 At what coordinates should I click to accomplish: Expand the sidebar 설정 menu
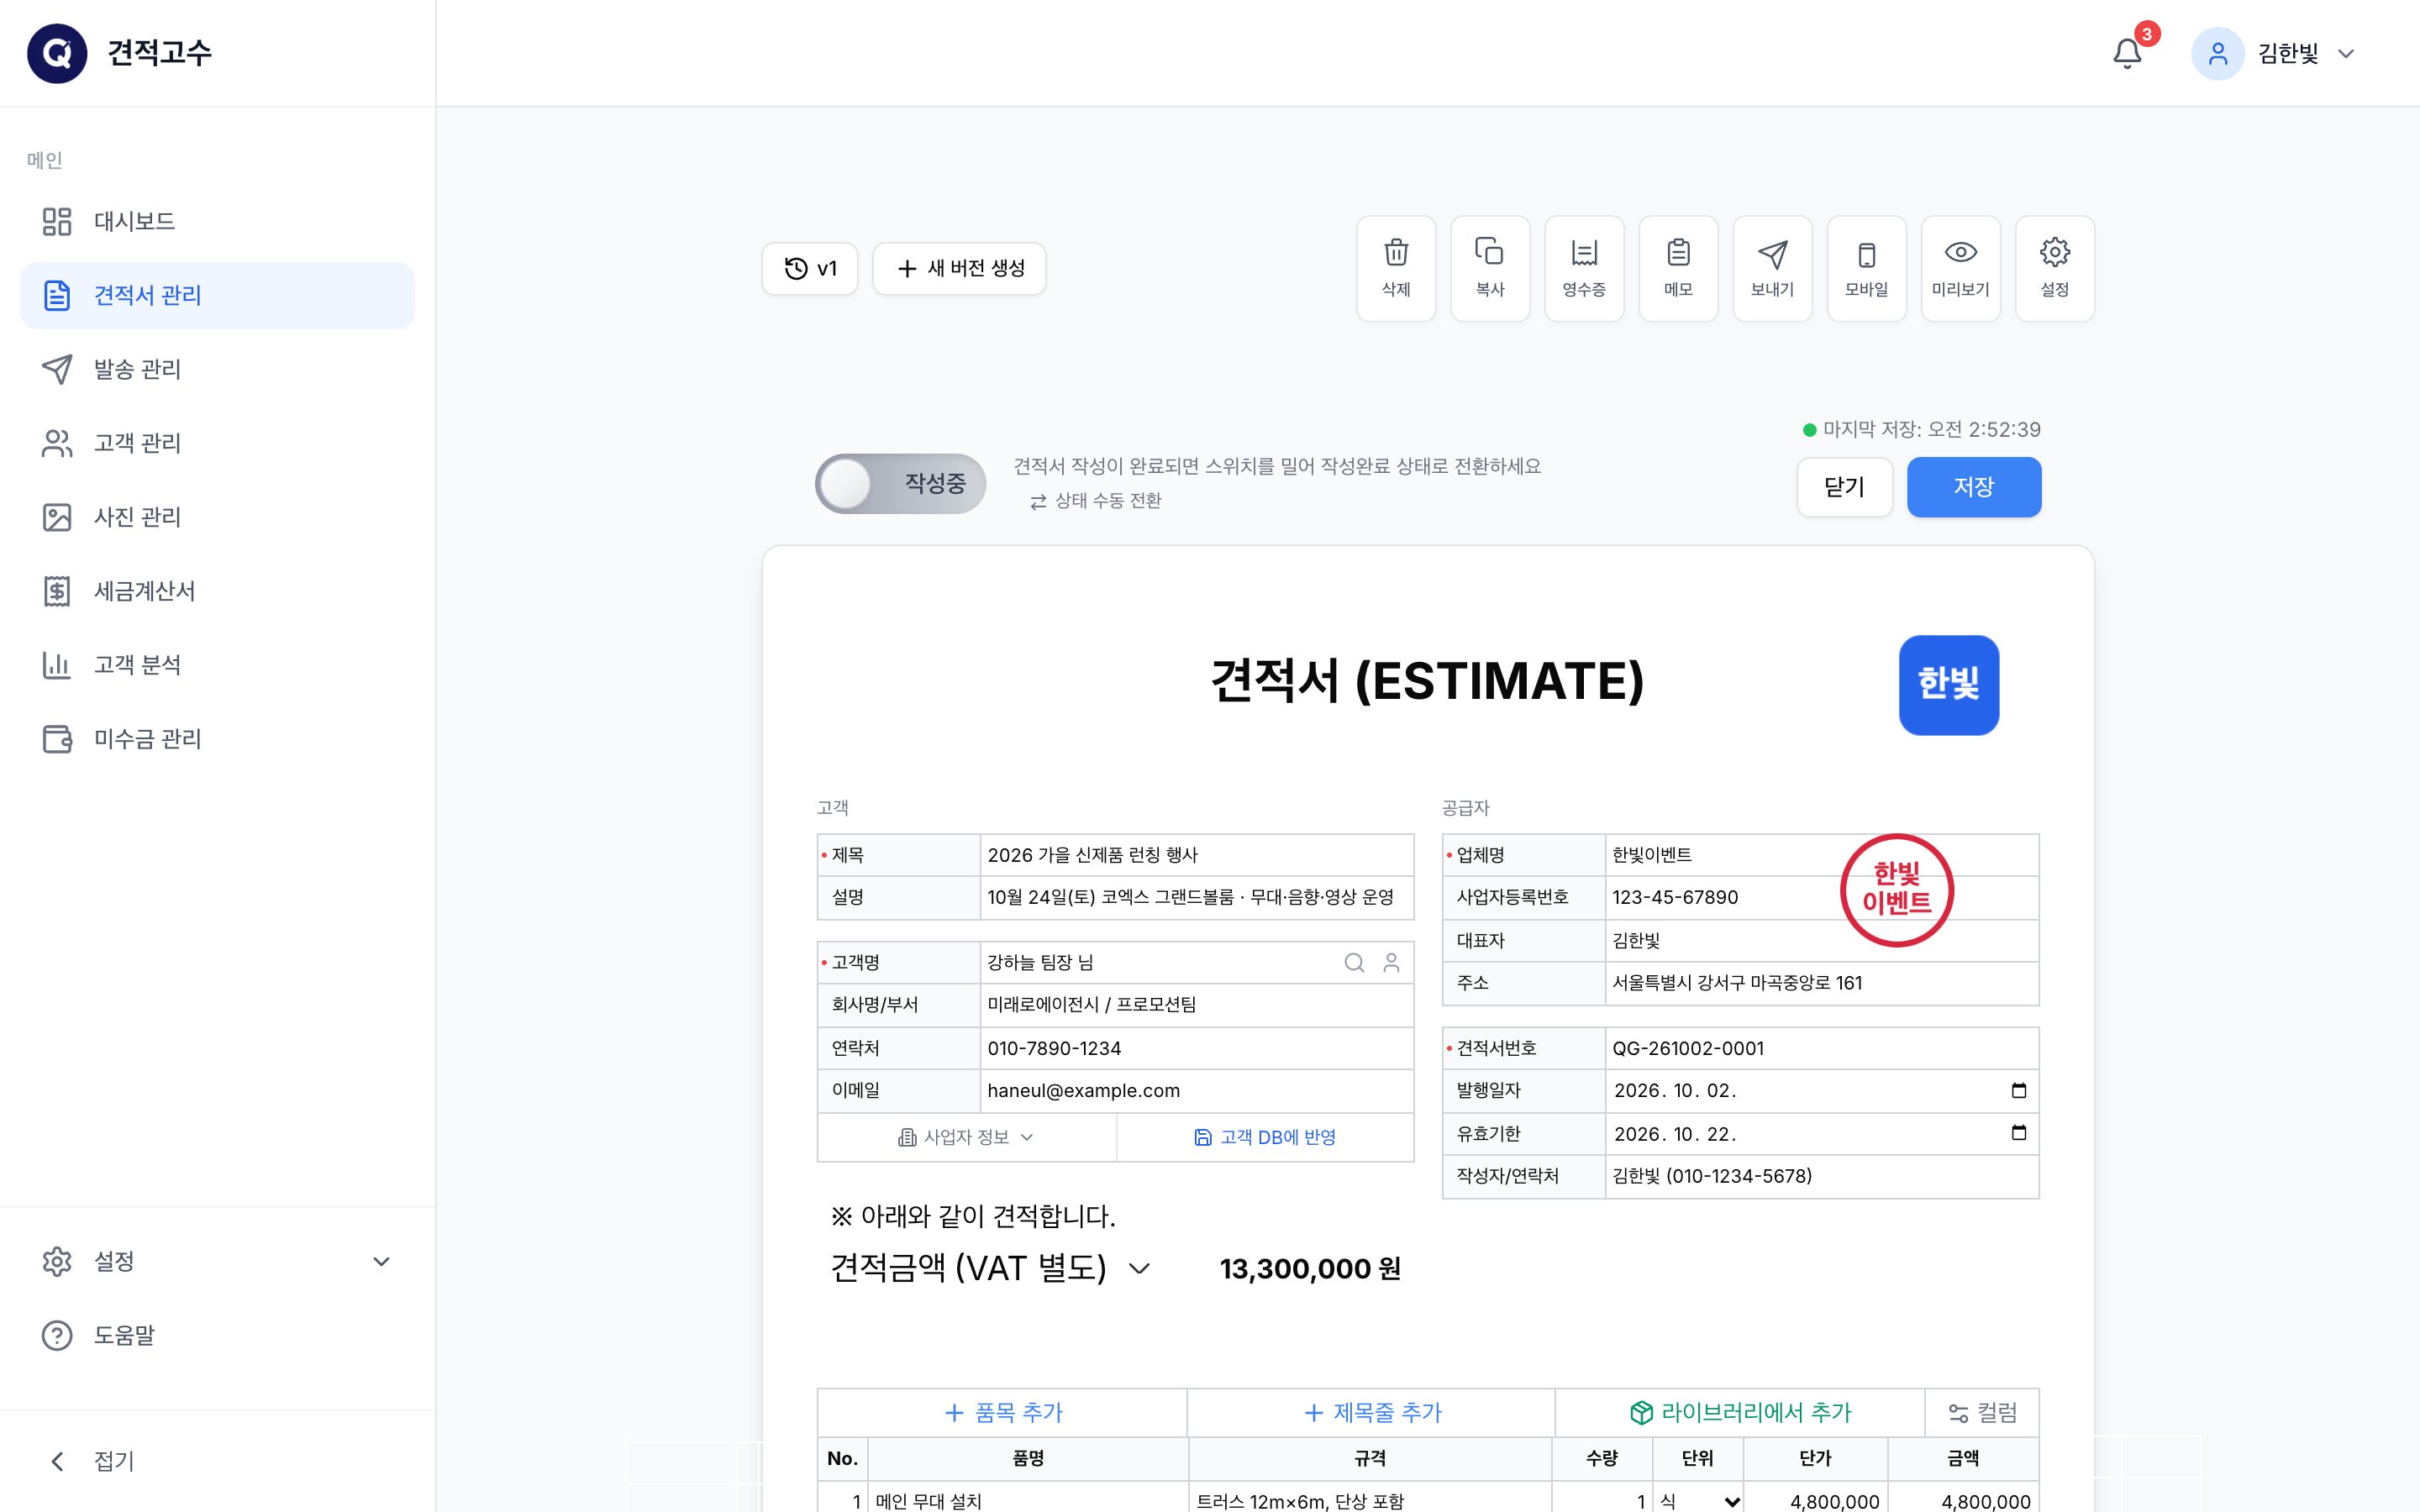point(217,1261)
